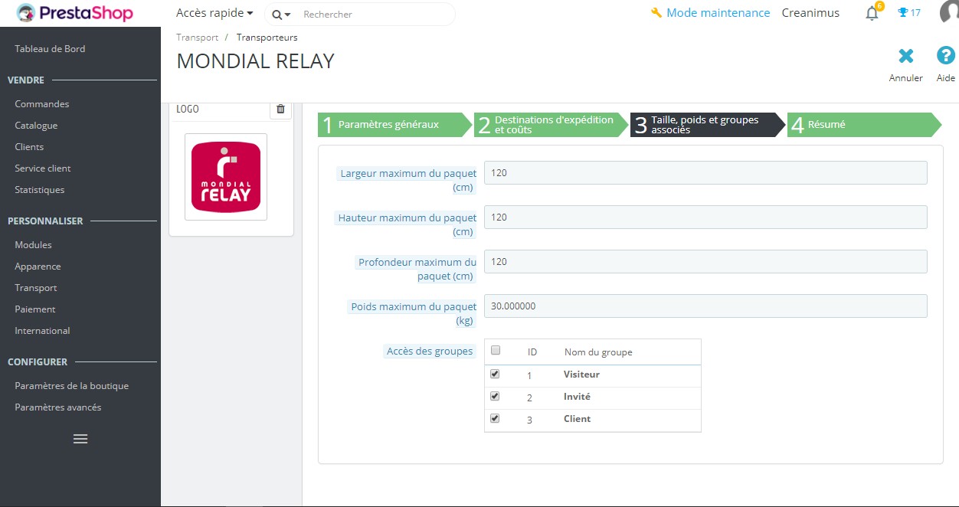Click the Mode maintenance wrench link
Image resolution: width=959 pixels, height=507 pixels.
(x=710, y=13)
